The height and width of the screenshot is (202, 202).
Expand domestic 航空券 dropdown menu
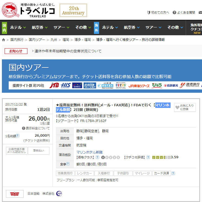pyautogui.click(x=40, y=27)
